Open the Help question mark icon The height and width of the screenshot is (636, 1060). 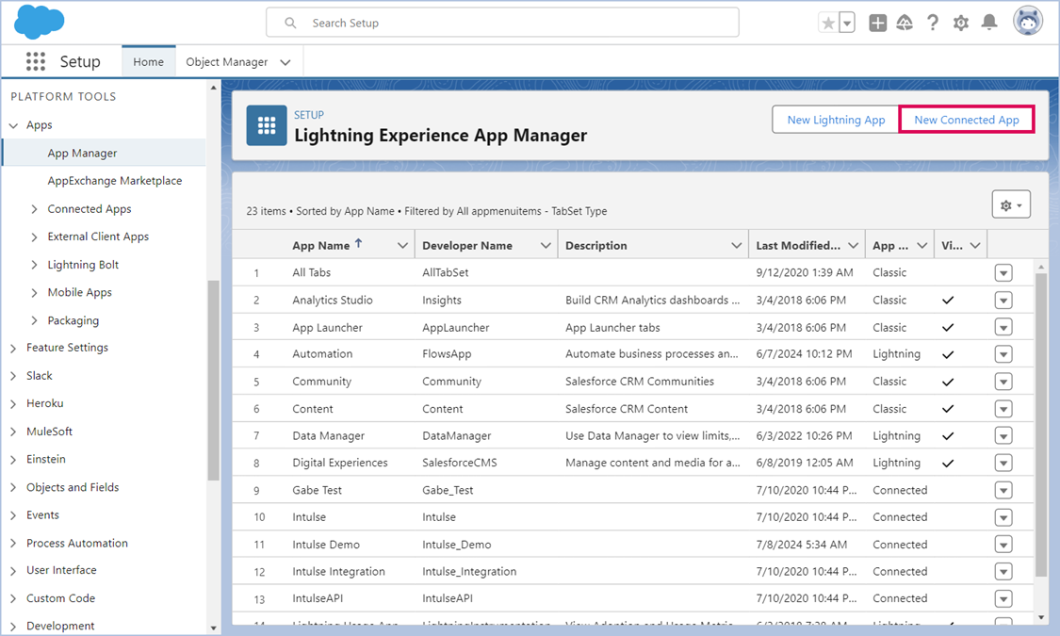point(933,23)
